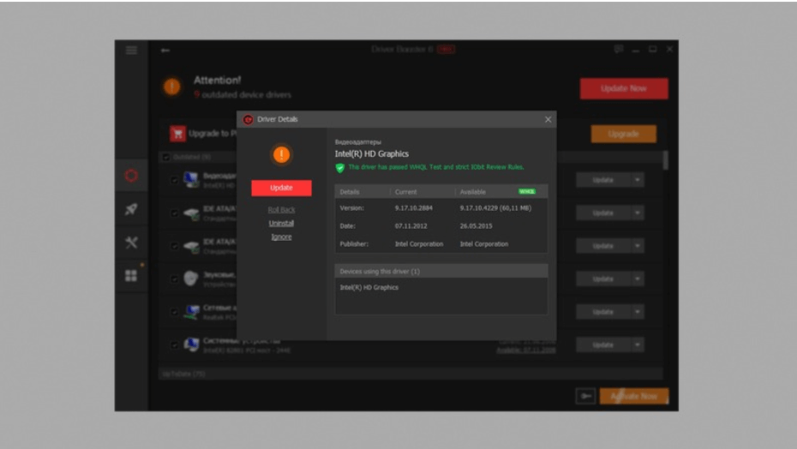Click the back arrow in title bar

pyautogui.click(x=165, y=51)
